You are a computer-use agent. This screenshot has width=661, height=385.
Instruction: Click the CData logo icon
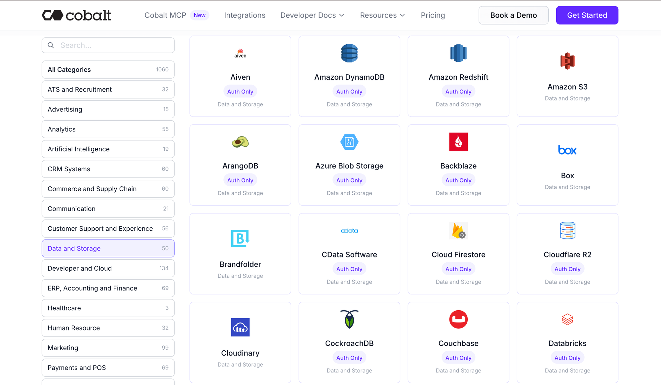349,231
